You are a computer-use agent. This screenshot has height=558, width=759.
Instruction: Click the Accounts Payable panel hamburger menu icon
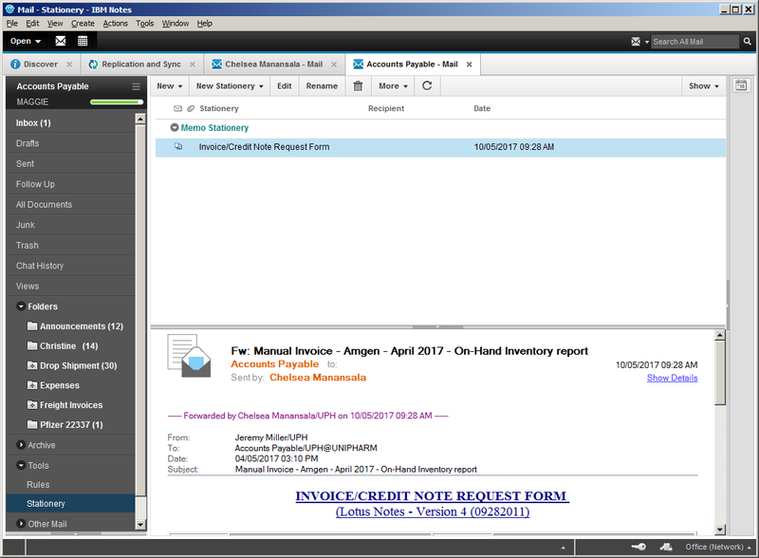[136, 86]
